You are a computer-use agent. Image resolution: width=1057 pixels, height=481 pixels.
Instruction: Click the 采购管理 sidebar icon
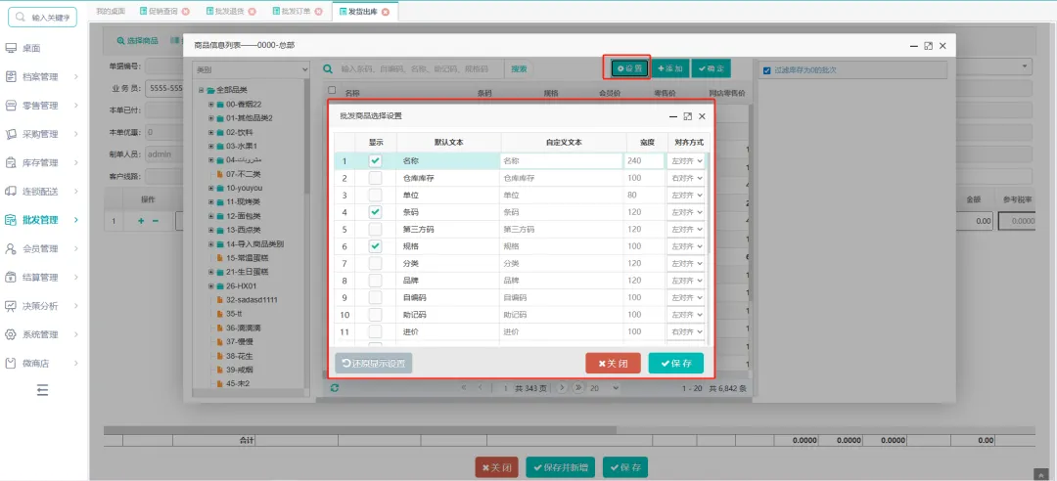pyautogui.click(x=11, y=134)
